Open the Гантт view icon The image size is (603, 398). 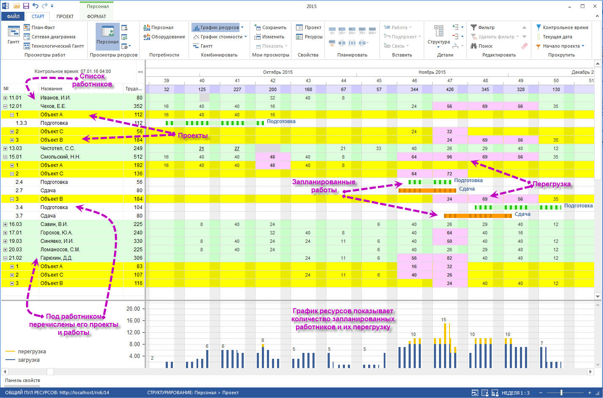click(13, 35)
